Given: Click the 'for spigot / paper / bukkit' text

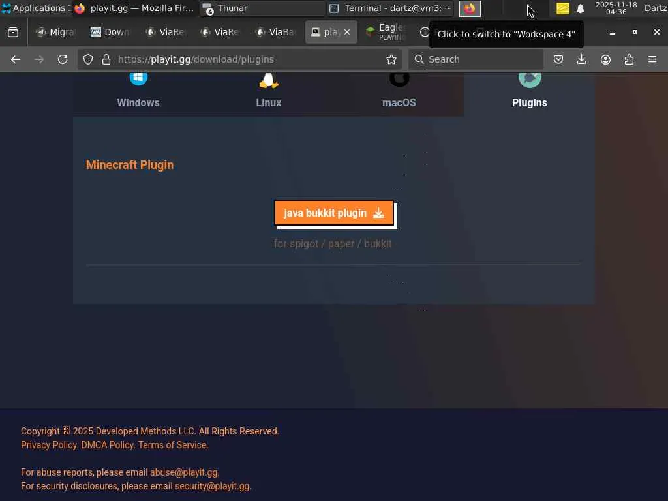Looking at the screenshot, I should 333,244.
